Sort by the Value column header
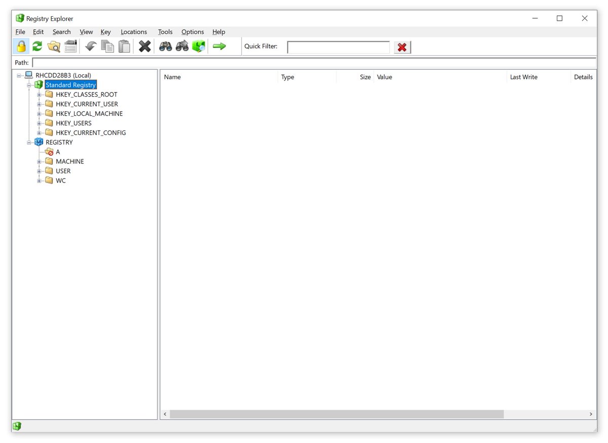This screenshot has height=443, width=608. (440, 77)
